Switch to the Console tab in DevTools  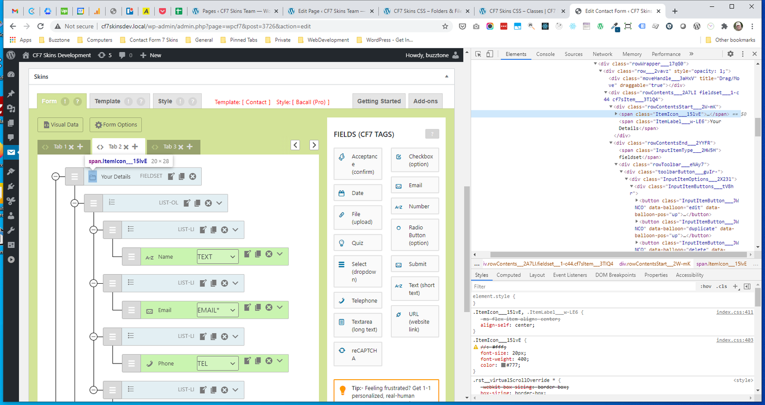[x=545, y=54]
